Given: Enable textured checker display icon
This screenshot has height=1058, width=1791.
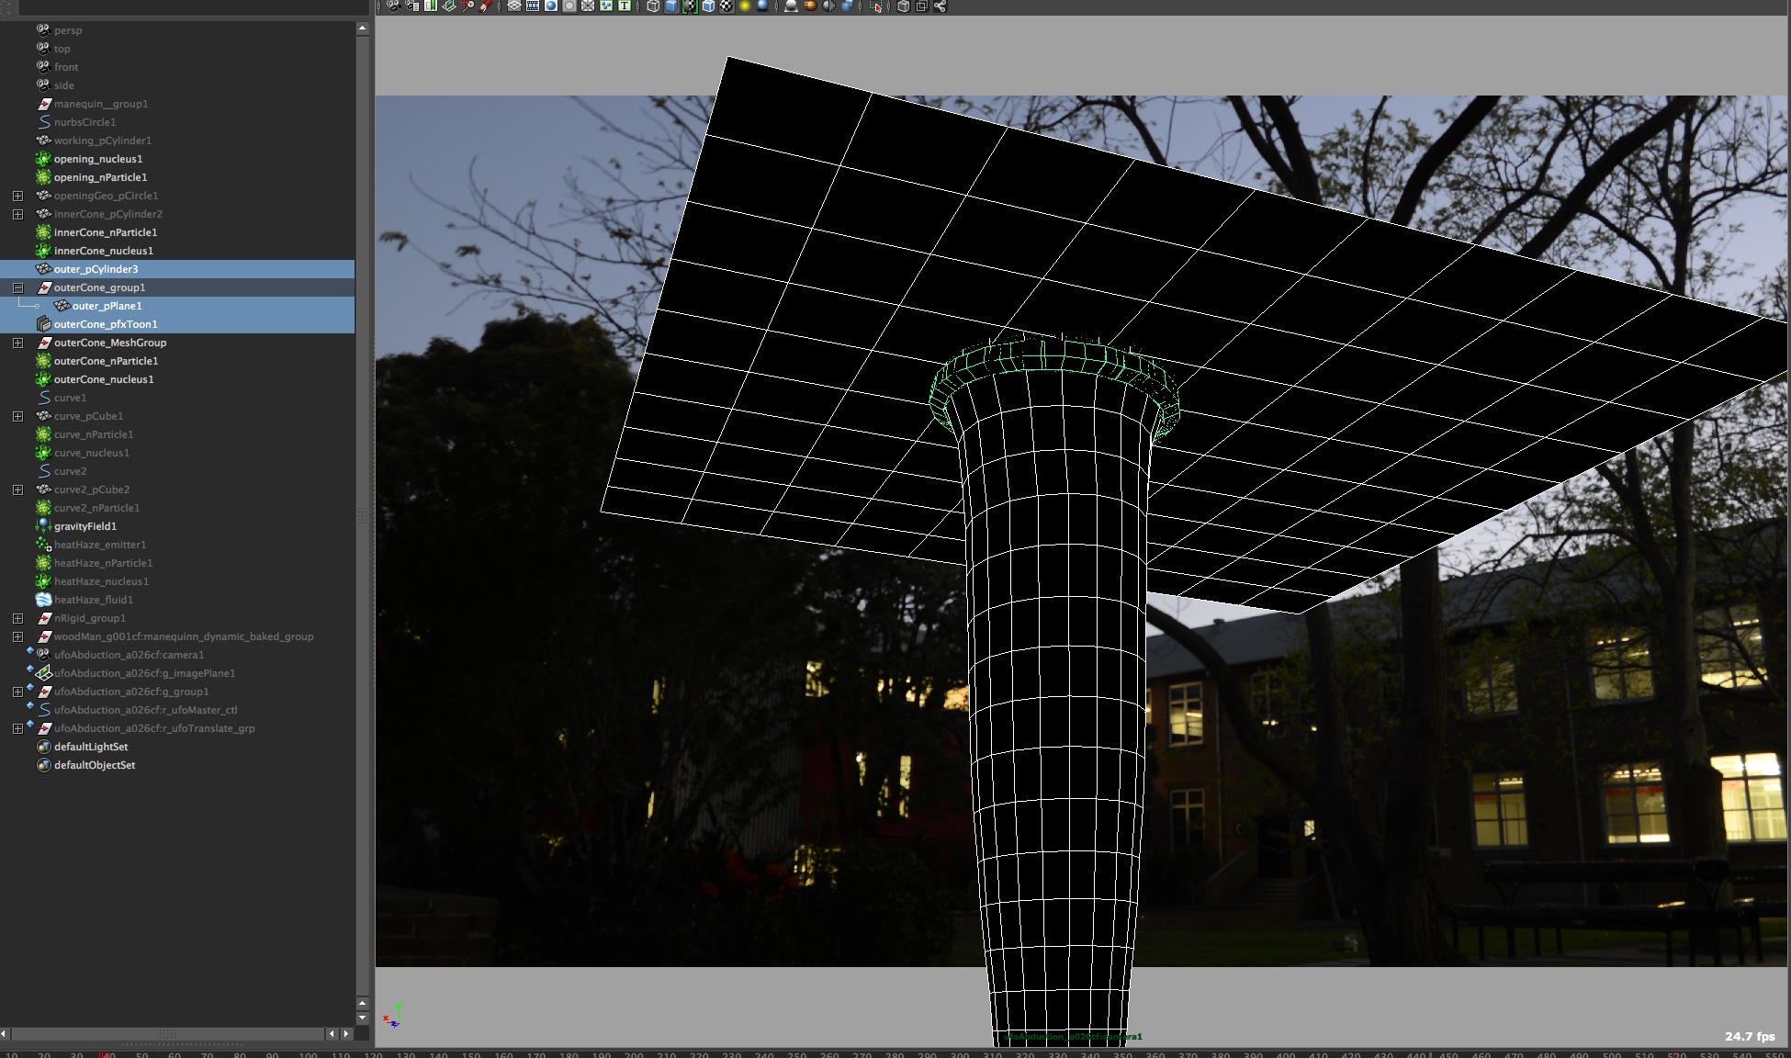Looking at the screenshot, I should click(727, 6).
